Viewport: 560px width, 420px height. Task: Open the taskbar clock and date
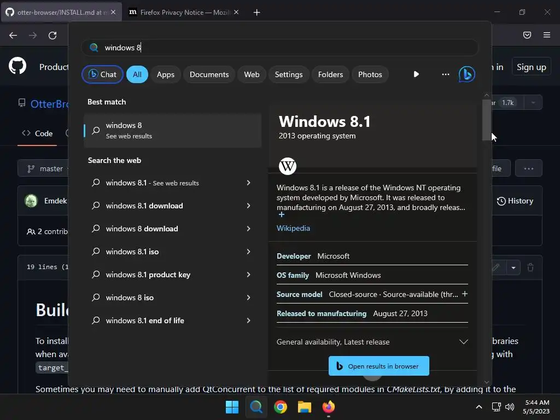pos(536,407)
